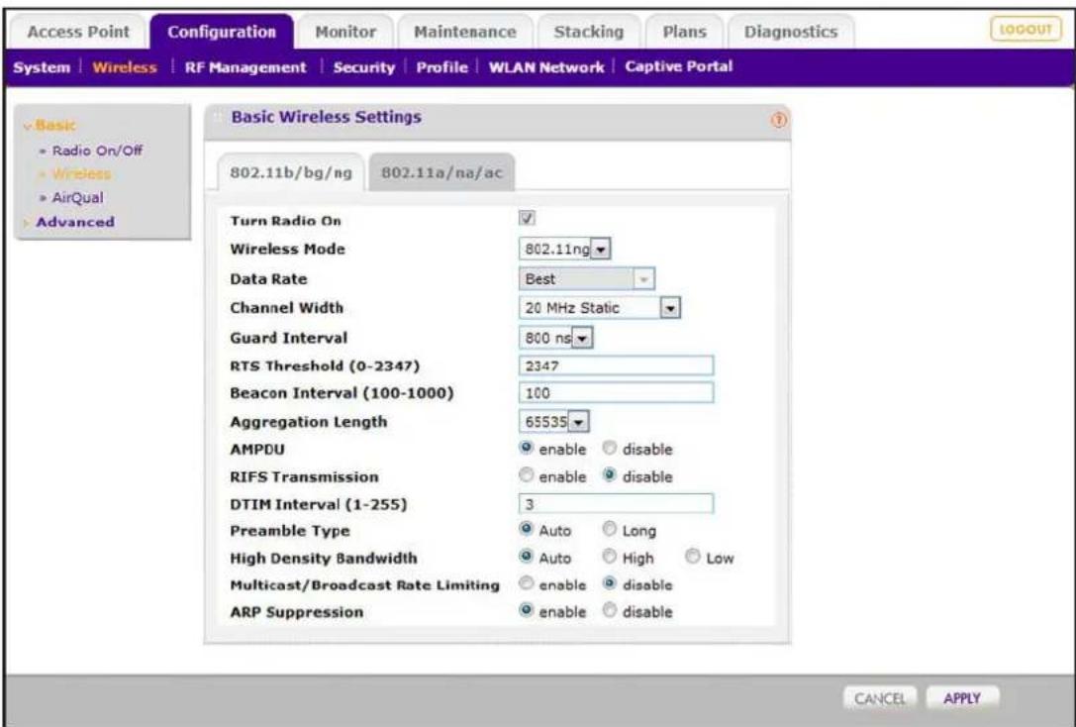Open the Monitor tab

(x=345, y=33)
